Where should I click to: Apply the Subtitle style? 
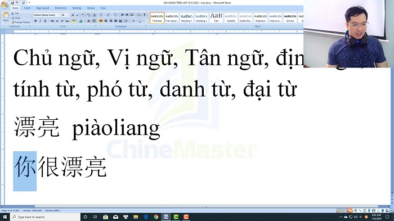[231, 18]
